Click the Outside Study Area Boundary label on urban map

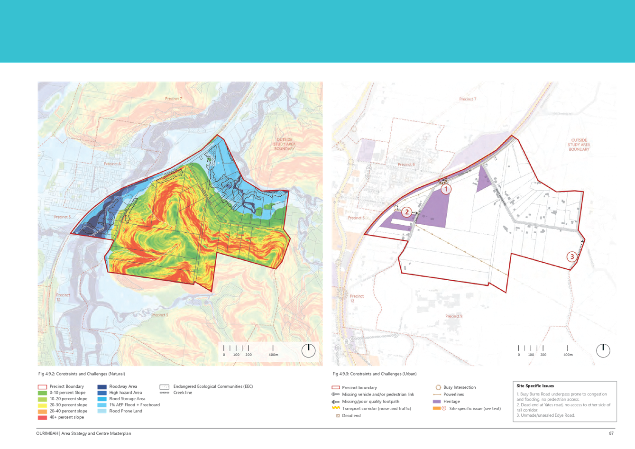pos(579,145)
